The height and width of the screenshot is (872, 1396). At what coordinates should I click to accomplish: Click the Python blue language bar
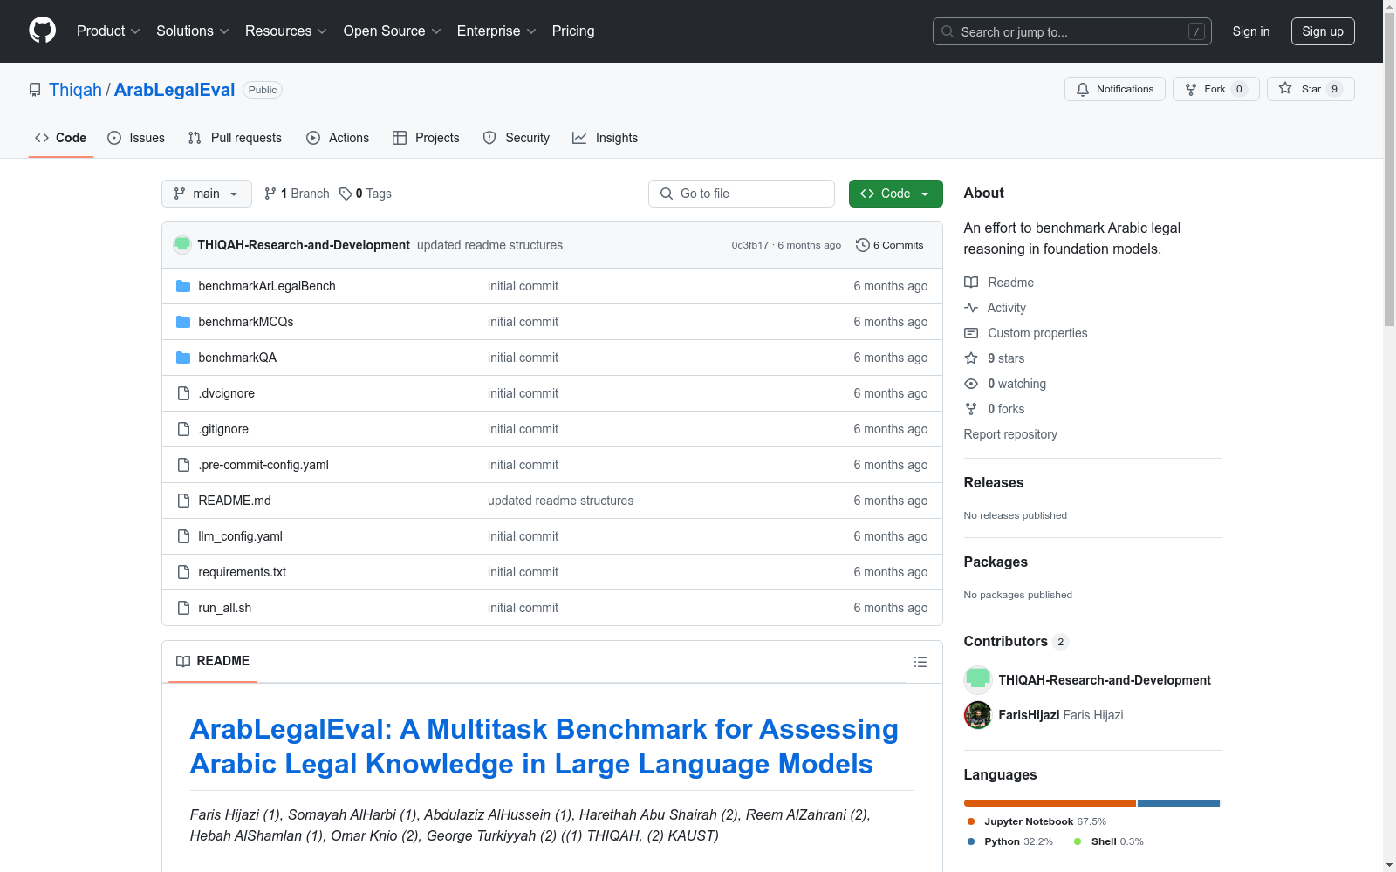click(x=1179, y=803)
